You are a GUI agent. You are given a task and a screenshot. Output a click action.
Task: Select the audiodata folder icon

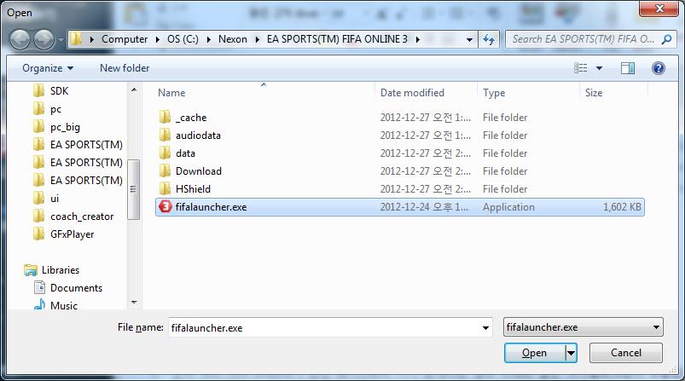click(x=165, y=135)
